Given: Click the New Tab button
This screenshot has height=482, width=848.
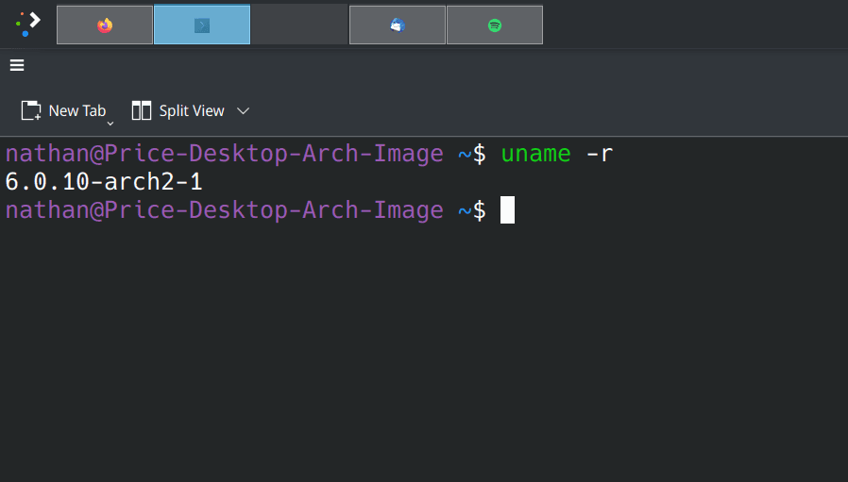Looking at the screenshot, I should click(64, 110).
